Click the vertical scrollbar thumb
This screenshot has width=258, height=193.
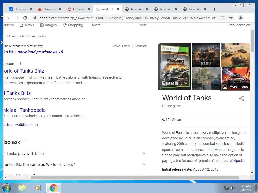[x=252, y=41]
